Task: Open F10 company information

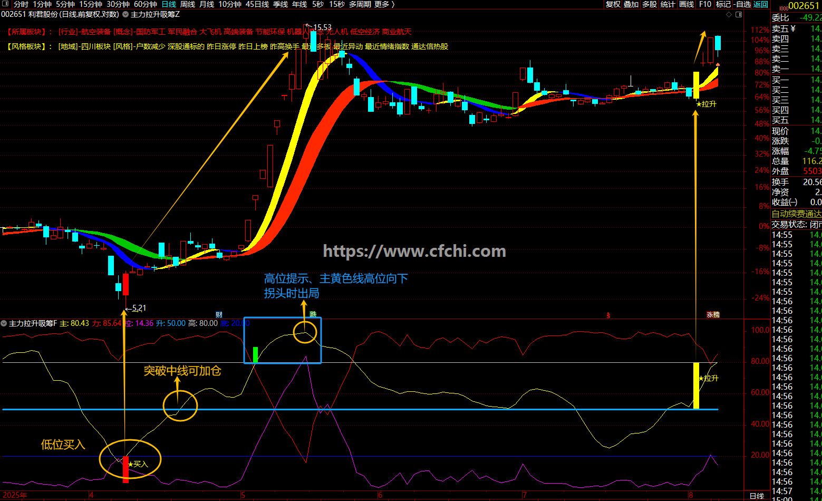Action: [x=705, y=4]
